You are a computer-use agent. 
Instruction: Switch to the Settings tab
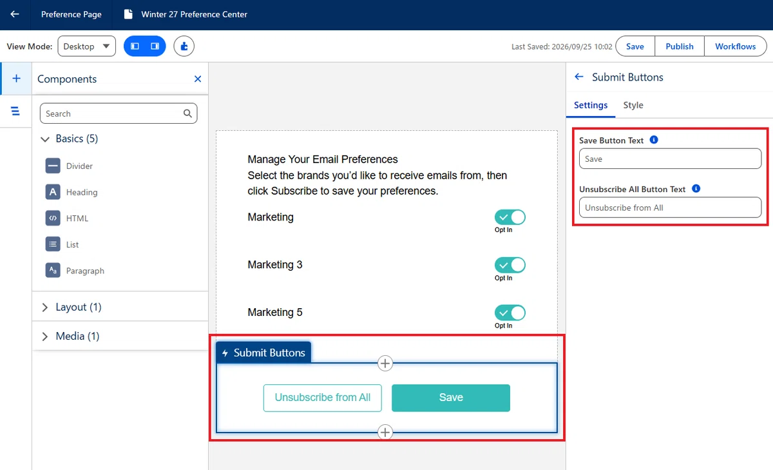591,105
